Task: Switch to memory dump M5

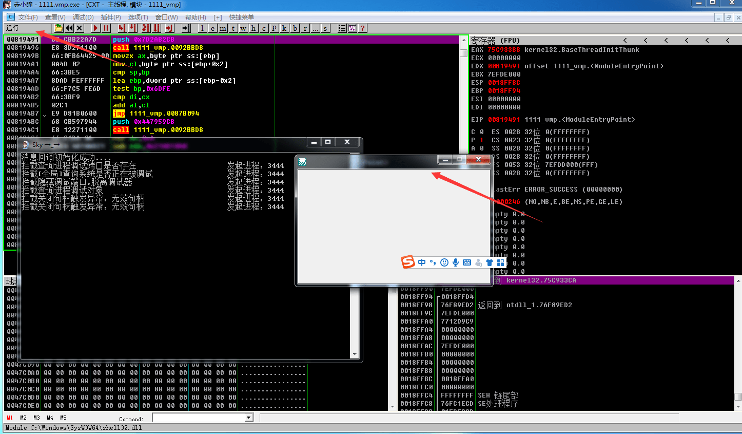Action: point(63,418)
